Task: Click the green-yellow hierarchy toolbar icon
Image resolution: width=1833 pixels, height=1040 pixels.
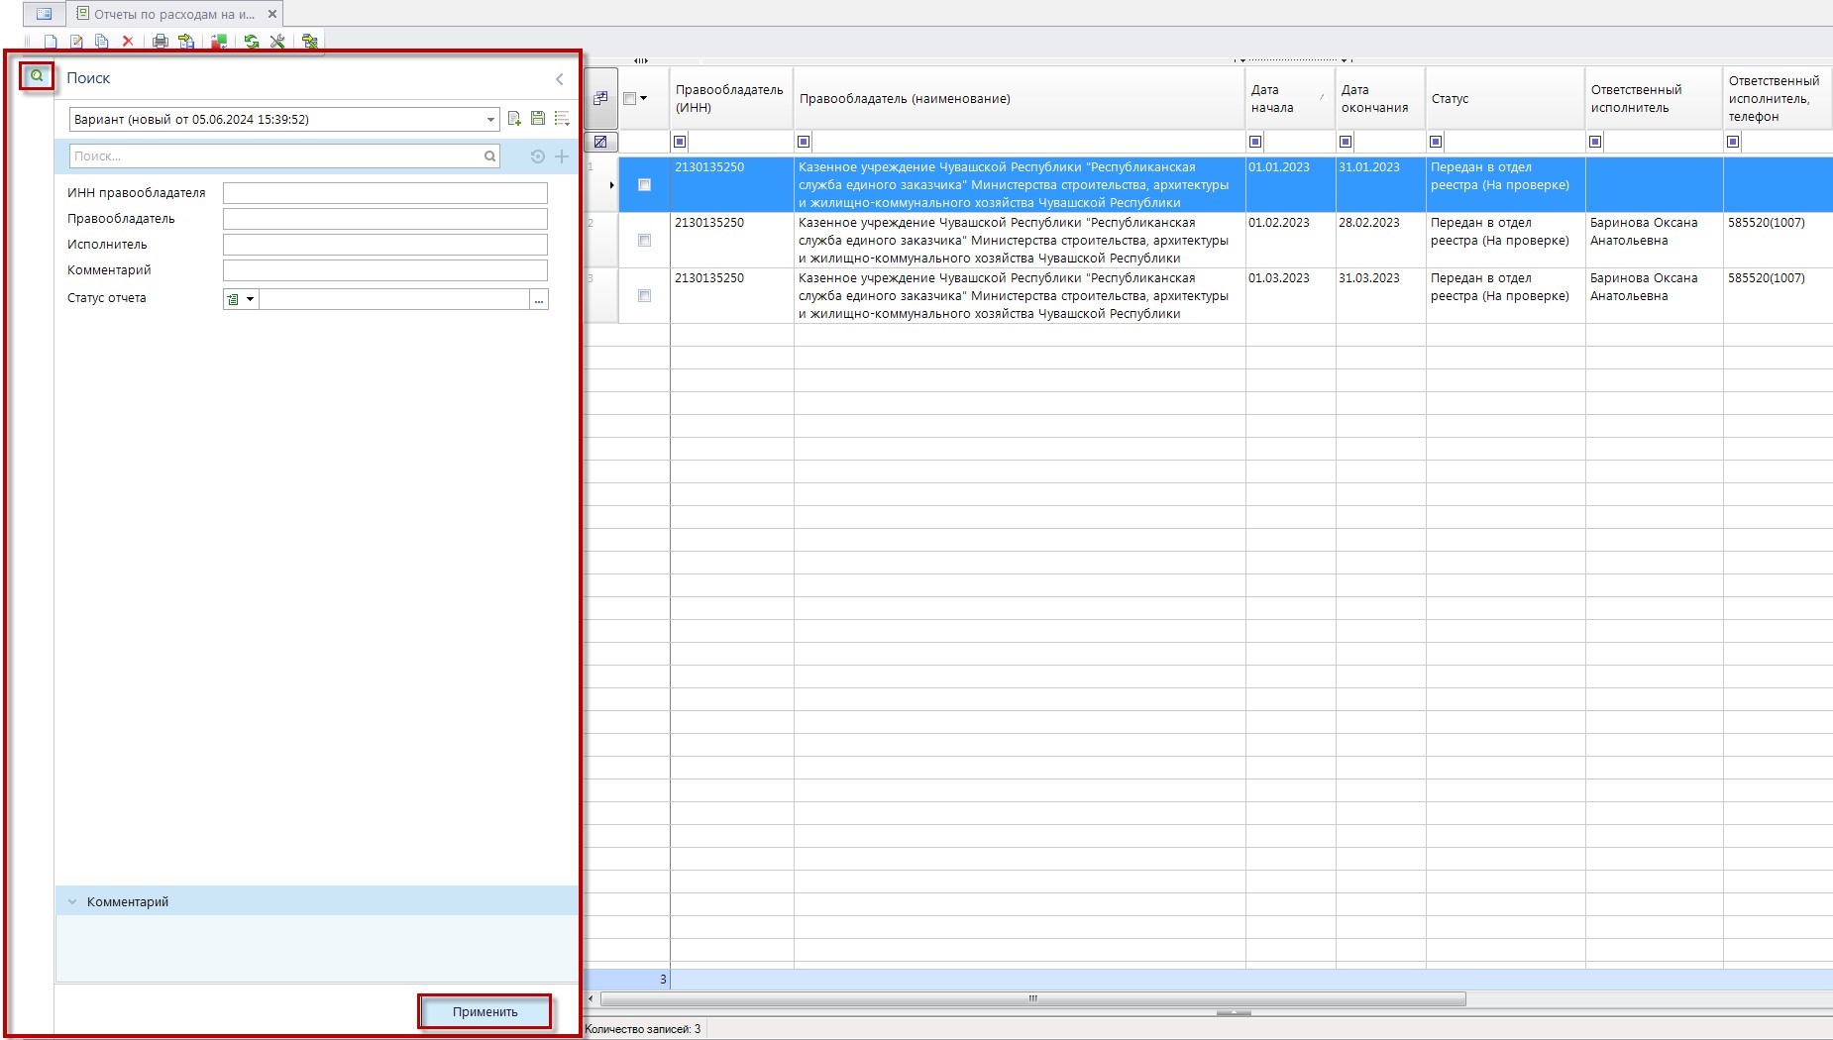Action: tap(310, 42)
